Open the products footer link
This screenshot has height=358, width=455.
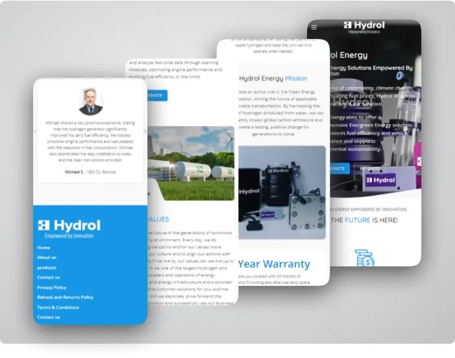point(47,268)
